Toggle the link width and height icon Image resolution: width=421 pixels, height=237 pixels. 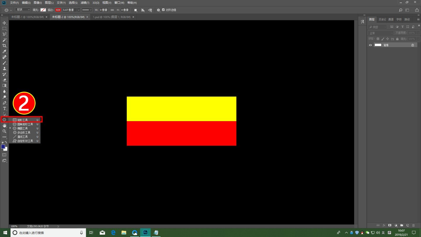(112, 10)
